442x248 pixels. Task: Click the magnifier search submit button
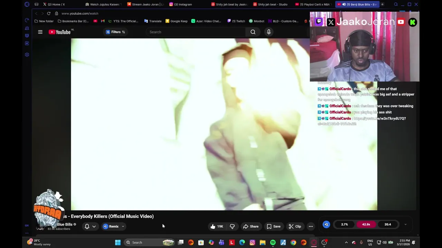(x=253, y=32)
